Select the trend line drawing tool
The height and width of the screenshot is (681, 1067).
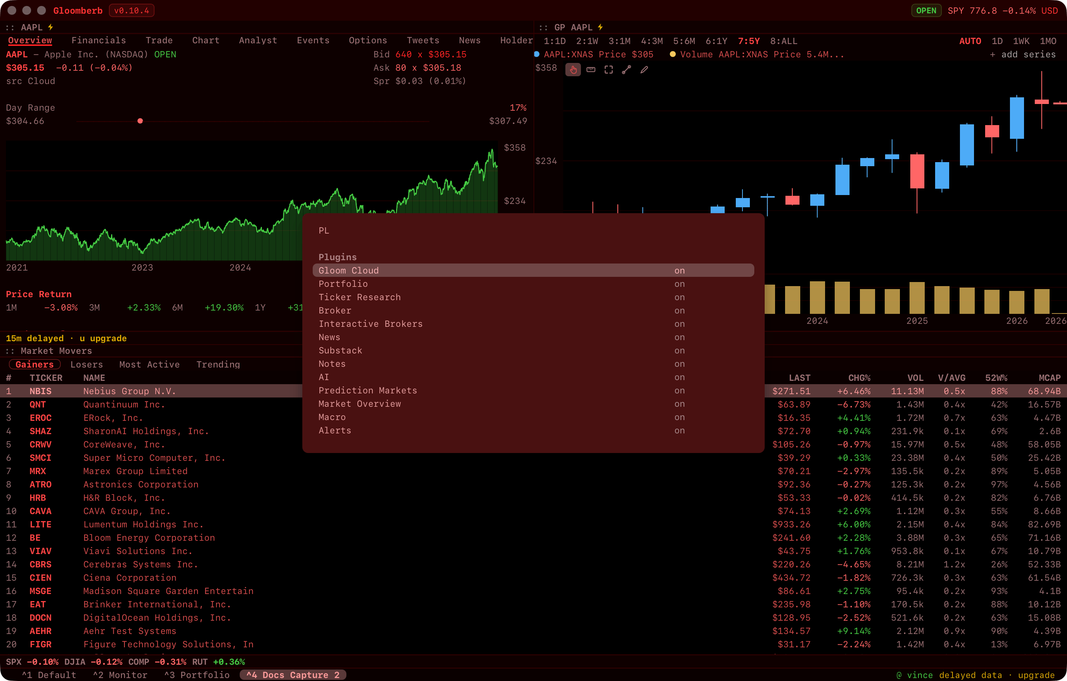click(626, 70)
